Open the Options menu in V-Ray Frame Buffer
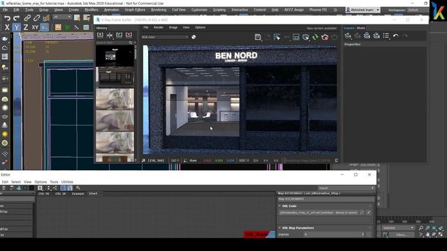This screenshot has height=251, width=447. pyautogui.click(x=200, y=28)
